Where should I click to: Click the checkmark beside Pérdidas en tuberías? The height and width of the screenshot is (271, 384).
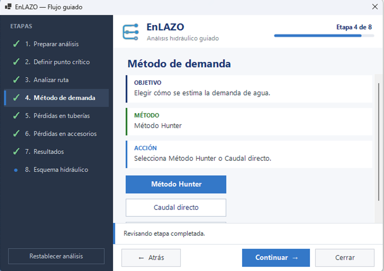pos(16,116)
